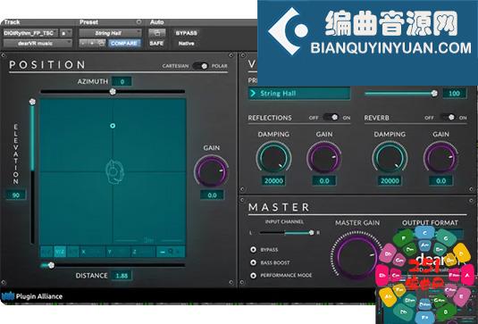The height and width of the screenshot is (324, 478).
Task: Click the Reflections DAMPING knob
Action: point(273,158)
